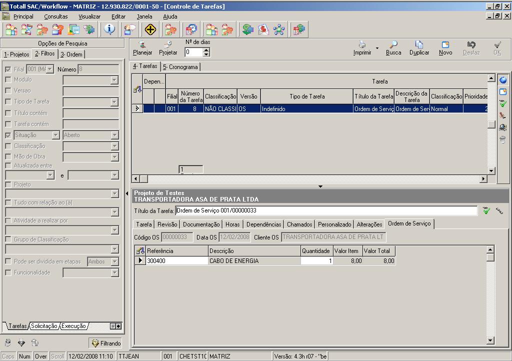Click the green checkmark icon beside the task grid
512x361 pixels.
pos(503,103)
